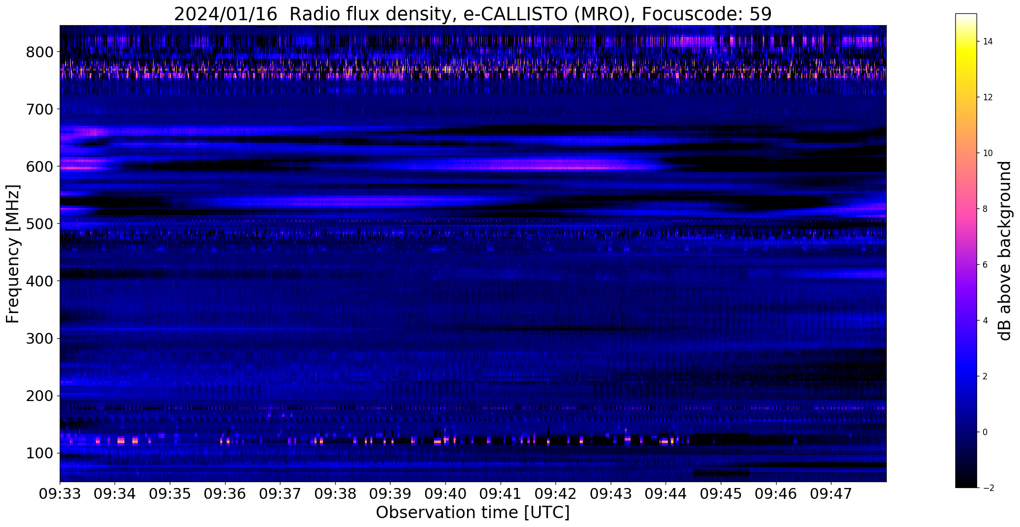The image size is (1020, 527).
Task: Click the 09:47 time tick label
Action: point(831,494)
